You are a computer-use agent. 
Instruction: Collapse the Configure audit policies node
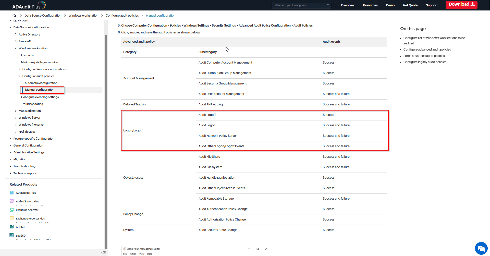click(x=19, y=76)
